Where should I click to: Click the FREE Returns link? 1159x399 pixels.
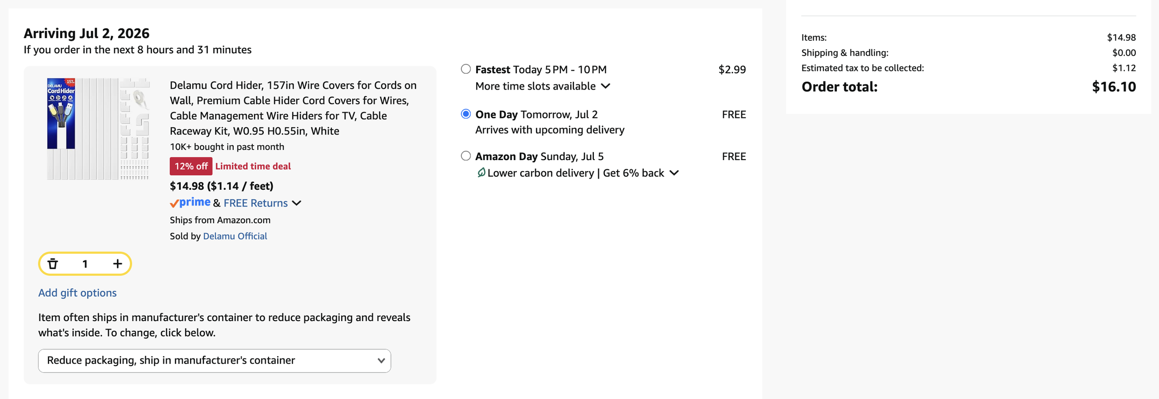click(255, 203)
